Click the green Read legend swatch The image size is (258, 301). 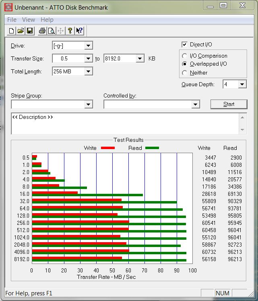coord(152,148)
